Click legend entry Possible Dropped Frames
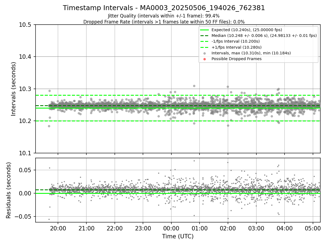This screenshot has height=246, width=328. [x=236, y=59]
